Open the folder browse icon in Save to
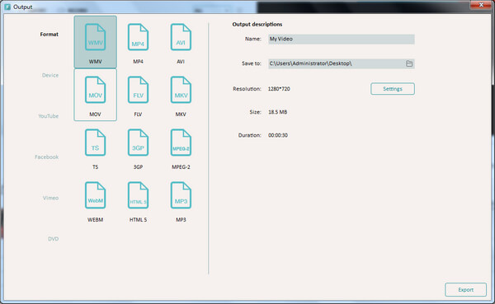 (x=409, y=63)
